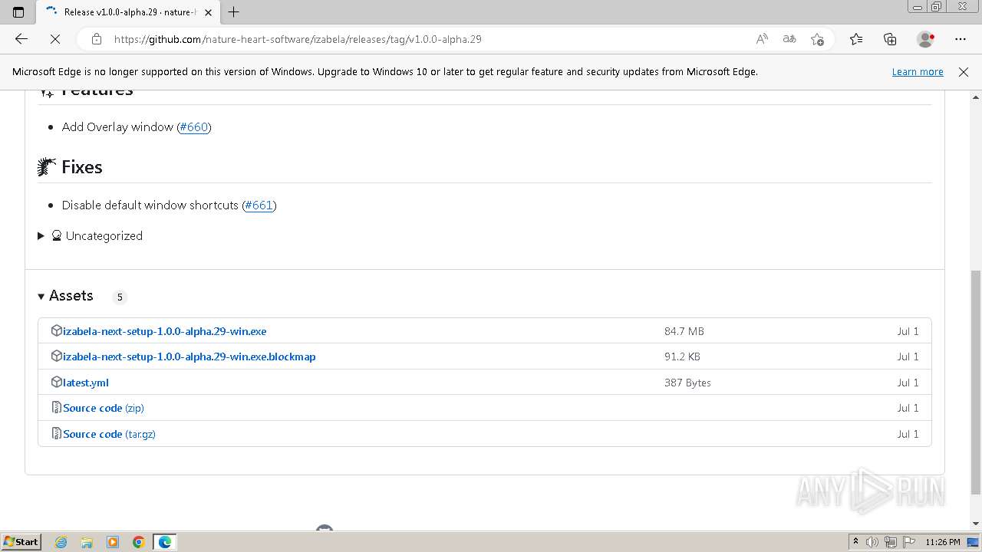Open the browser profile avatar
Screen dimensions: 982x552
[925, 39]
